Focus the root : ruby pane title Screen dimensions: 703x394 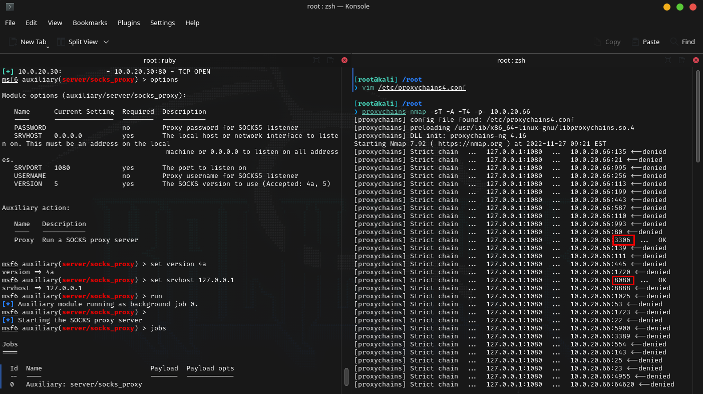click(x=160, y=60)
